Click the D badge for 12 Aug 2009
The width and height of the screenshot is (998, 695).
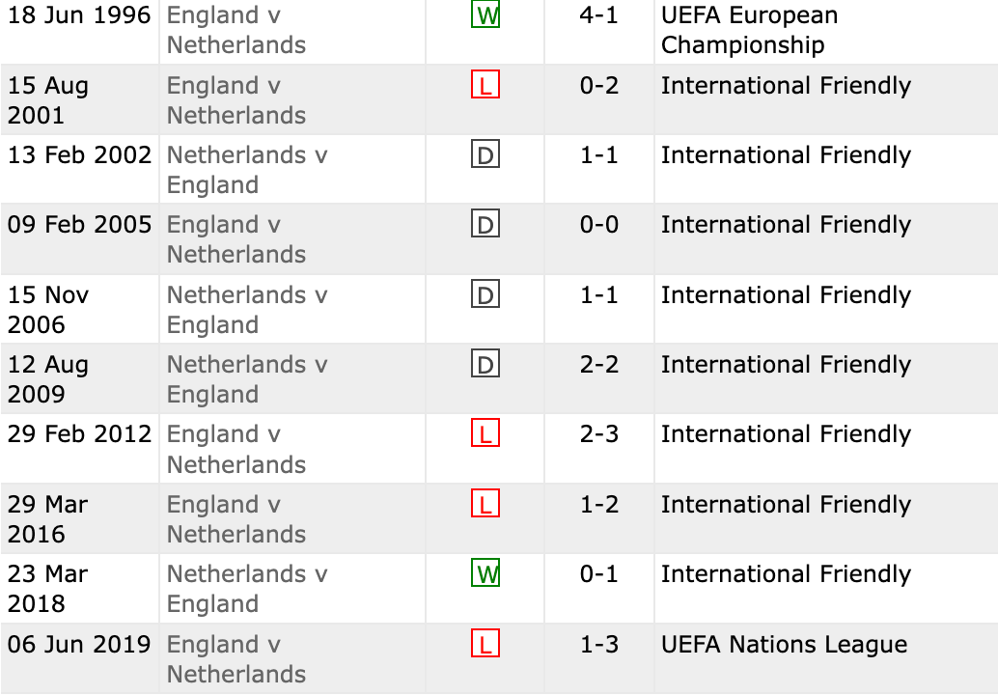[485, 365]
